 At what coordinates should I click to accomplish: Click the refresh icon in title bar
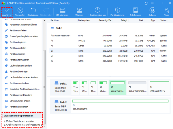(146, 3)
